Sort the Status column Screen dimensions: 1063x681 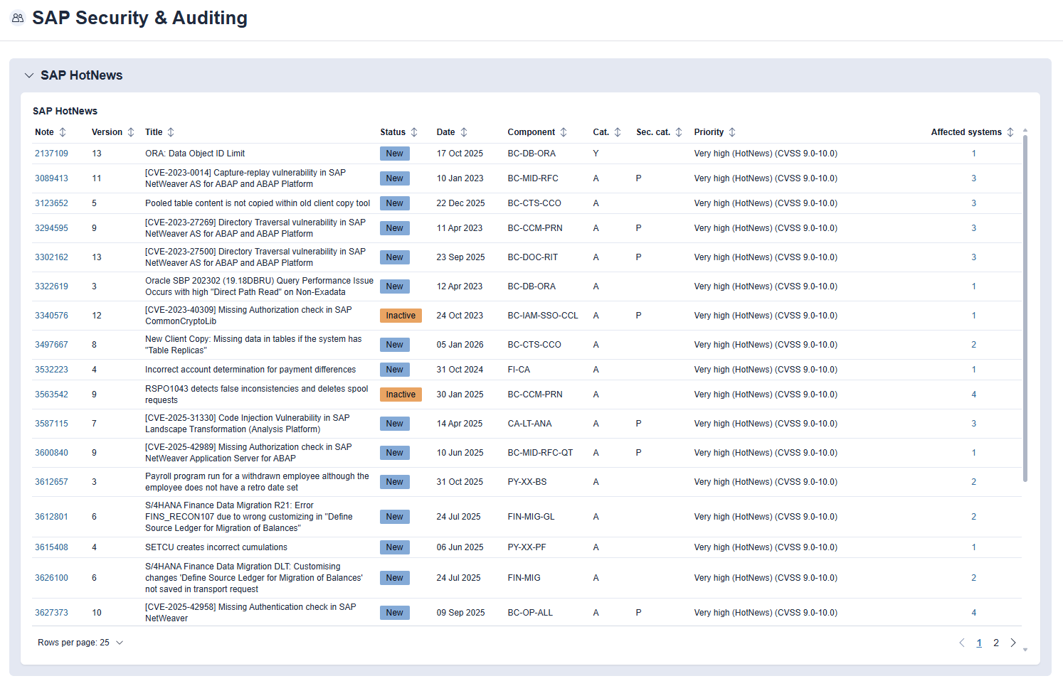413,132
